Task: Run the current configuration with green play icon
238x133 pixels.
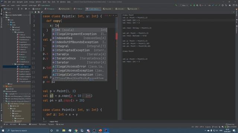Action: point(191,5)
